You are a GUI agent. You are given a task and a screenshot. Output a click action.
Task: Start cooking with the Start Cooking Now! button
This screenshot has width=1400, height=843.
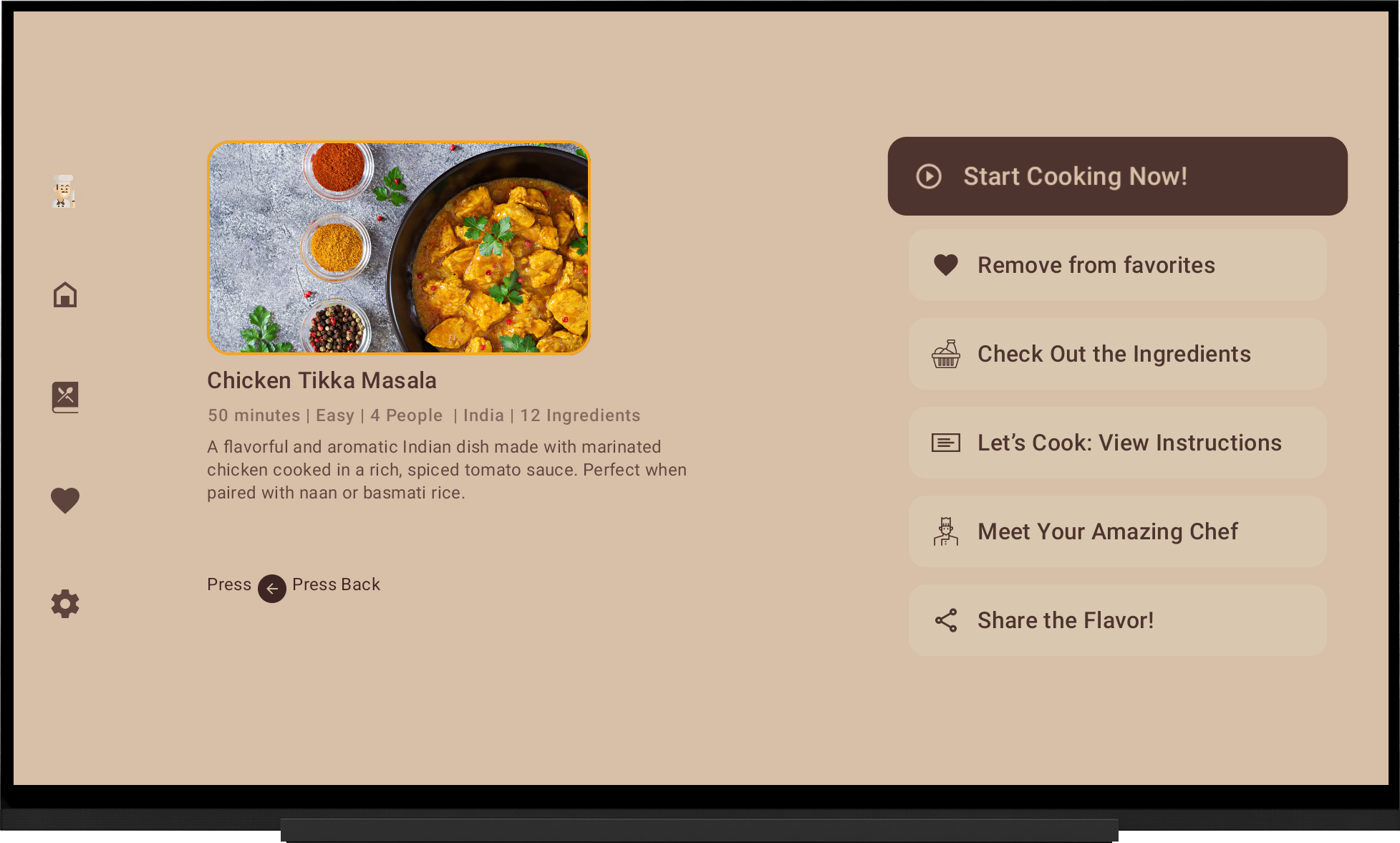1118,176
